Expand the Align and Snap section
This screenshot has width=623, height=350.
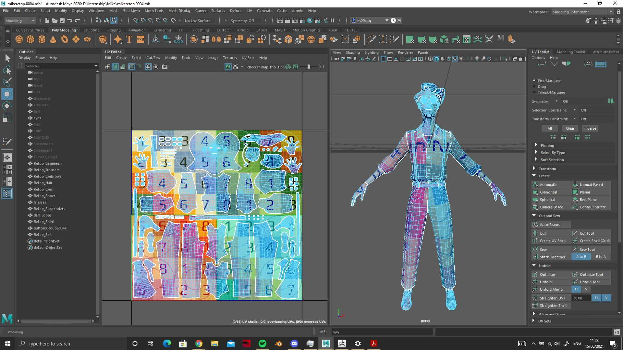(535, 313)
